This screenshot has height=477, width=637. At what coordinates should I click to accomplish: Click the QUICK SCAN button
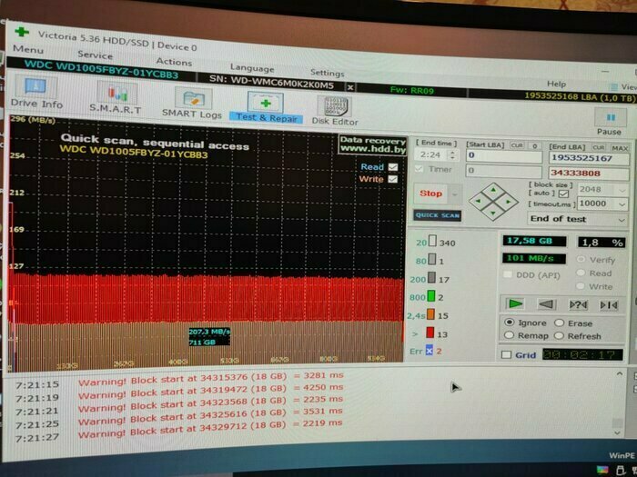pyautogui.click(x=437, y=215)
